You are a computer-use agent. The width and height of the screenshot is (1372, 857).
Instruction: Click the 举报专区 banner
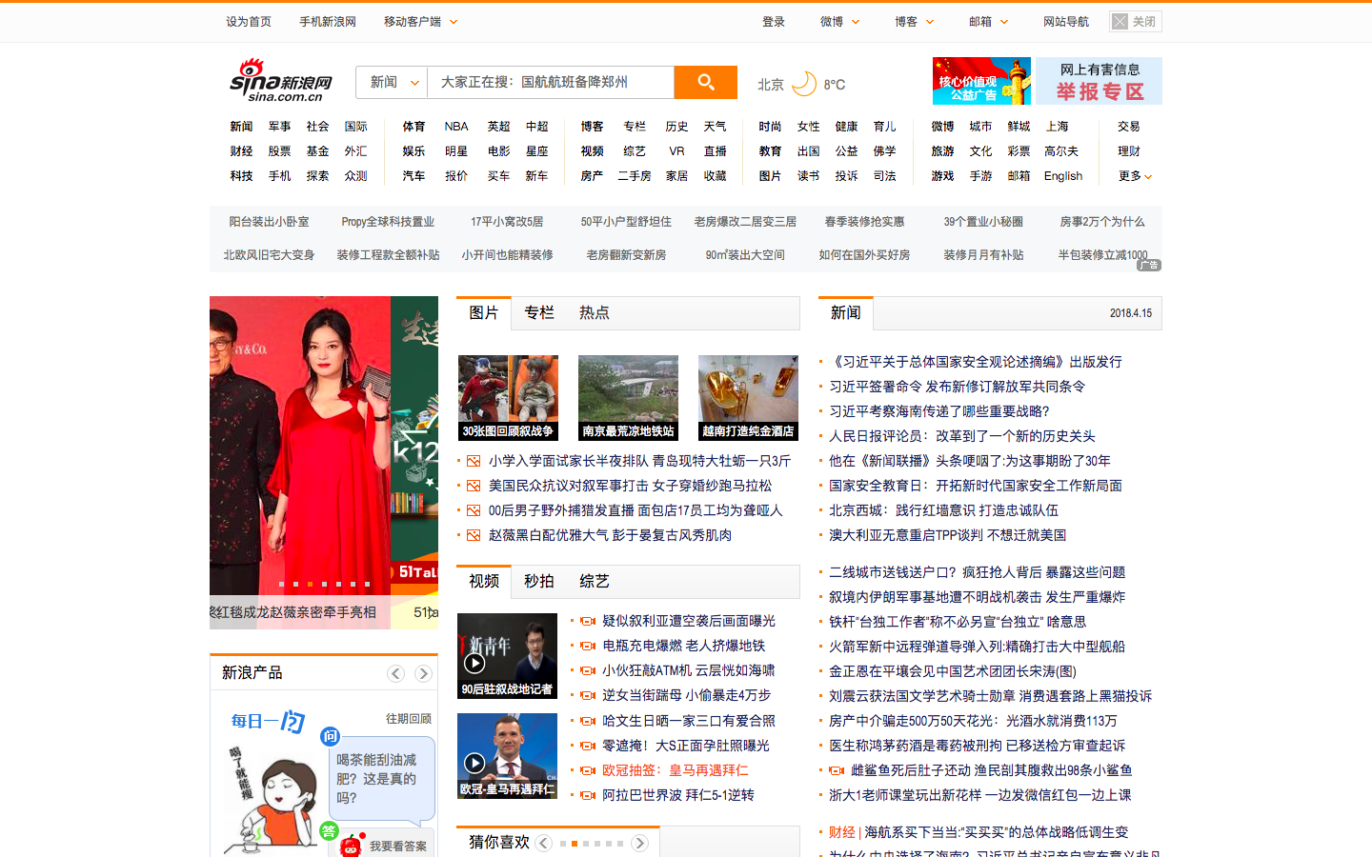tap(1099, 81)
